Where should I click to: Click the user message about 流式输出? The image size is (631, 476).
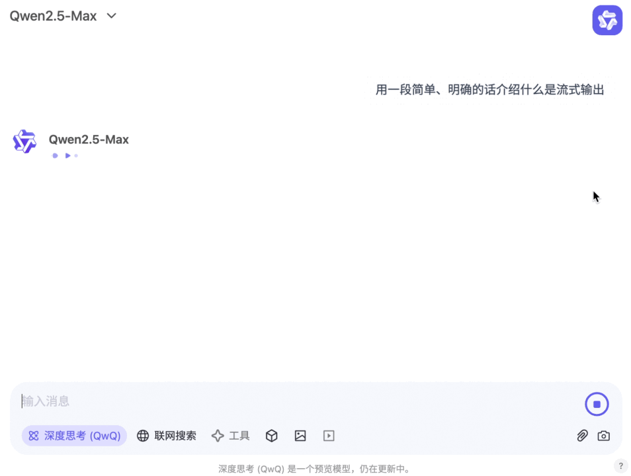pos(489,89)
